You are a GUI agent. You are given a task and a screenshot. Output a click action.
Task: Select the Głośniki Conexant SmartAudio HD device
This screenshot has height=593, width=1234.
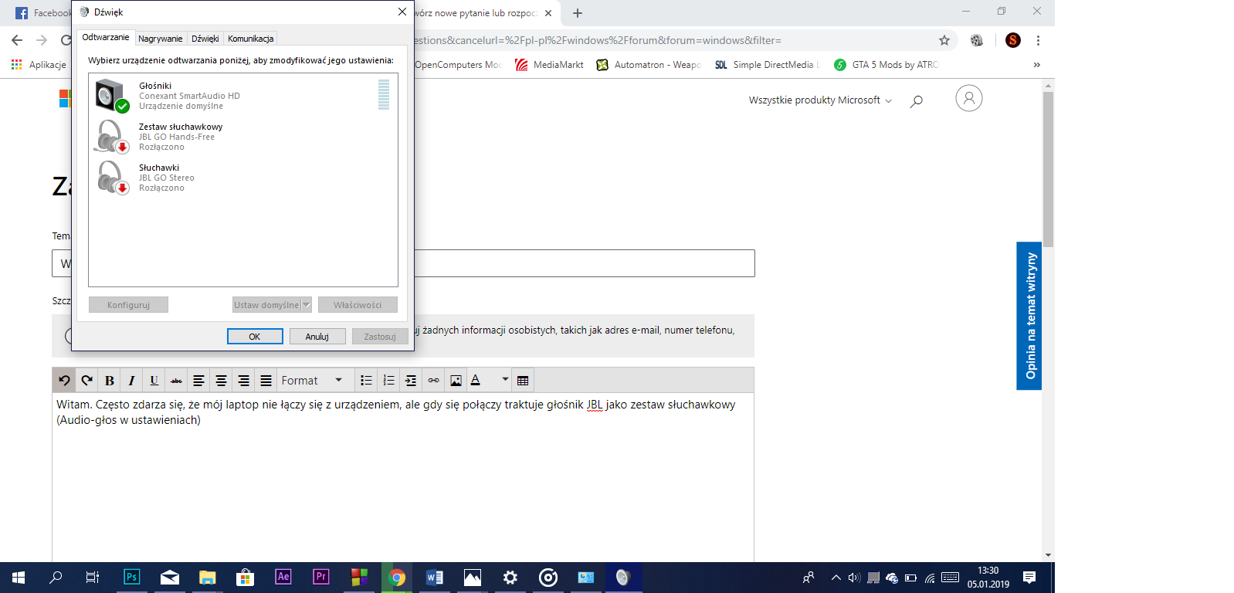[242, 96]
